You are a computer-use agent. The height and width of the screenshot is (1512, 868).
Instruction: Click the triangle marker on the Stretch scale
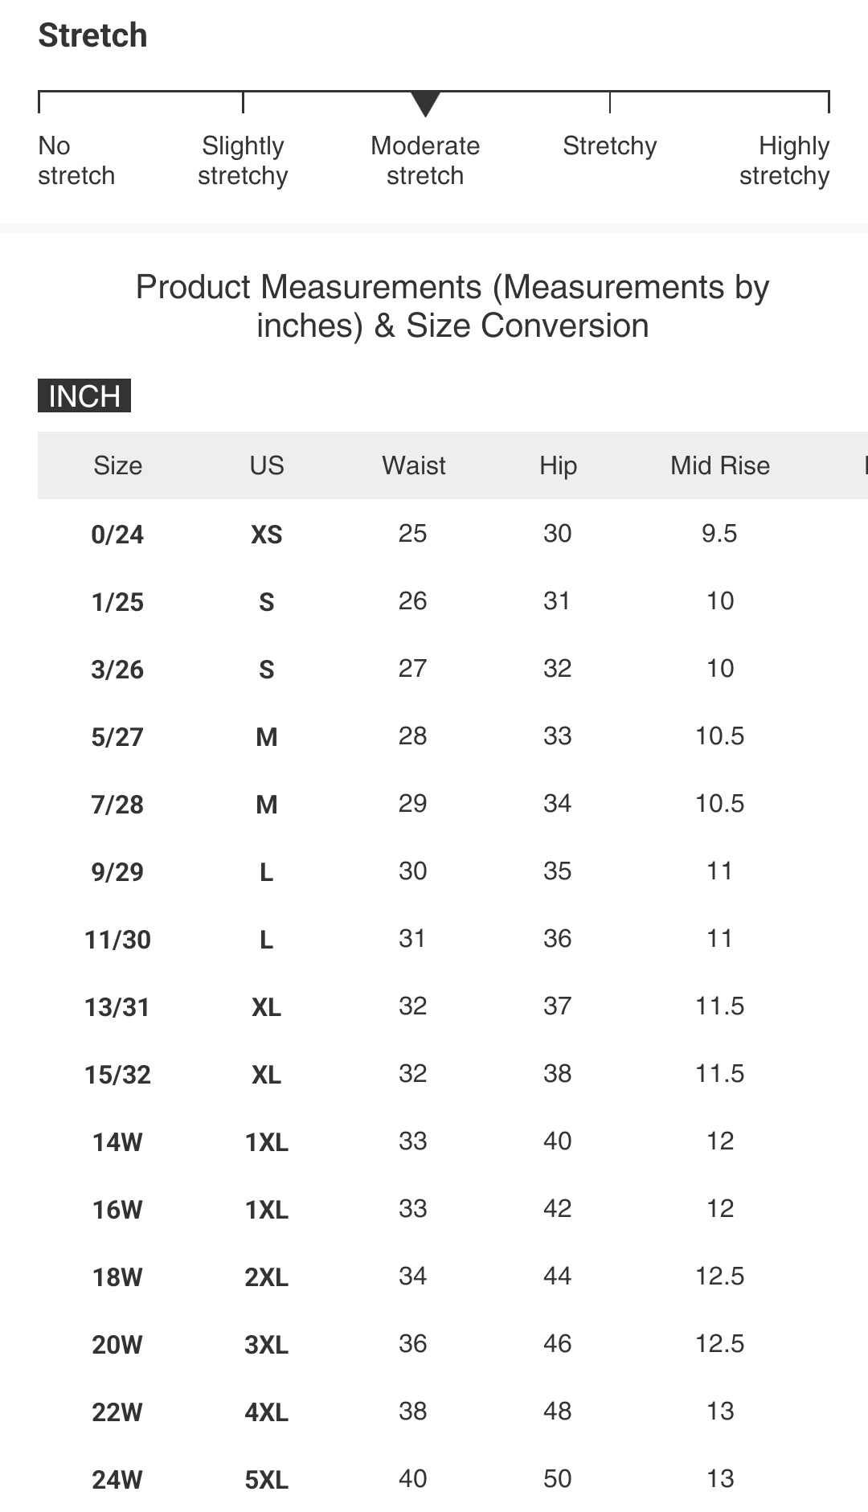[x=425, y=103]
